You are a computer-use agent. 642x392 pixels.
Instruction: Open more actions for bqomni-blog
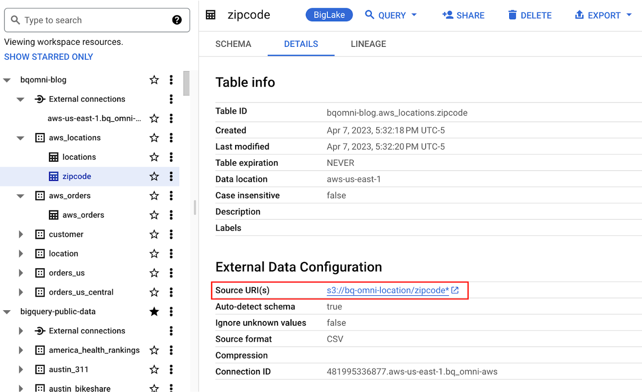point(171,80)
